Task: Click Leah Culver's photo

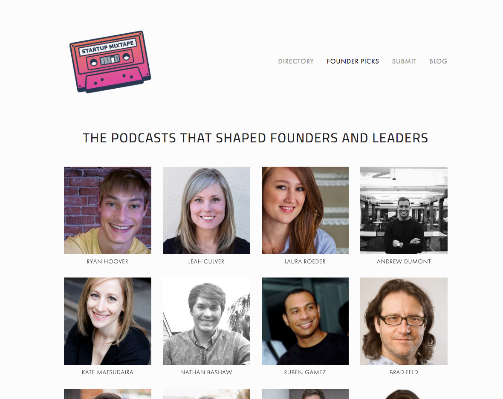Action: point(206,210)
